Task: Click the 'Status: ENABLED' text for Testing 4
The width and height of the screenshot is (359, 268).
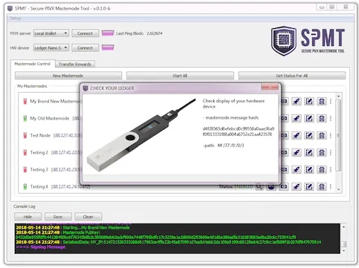Action: 236,186
